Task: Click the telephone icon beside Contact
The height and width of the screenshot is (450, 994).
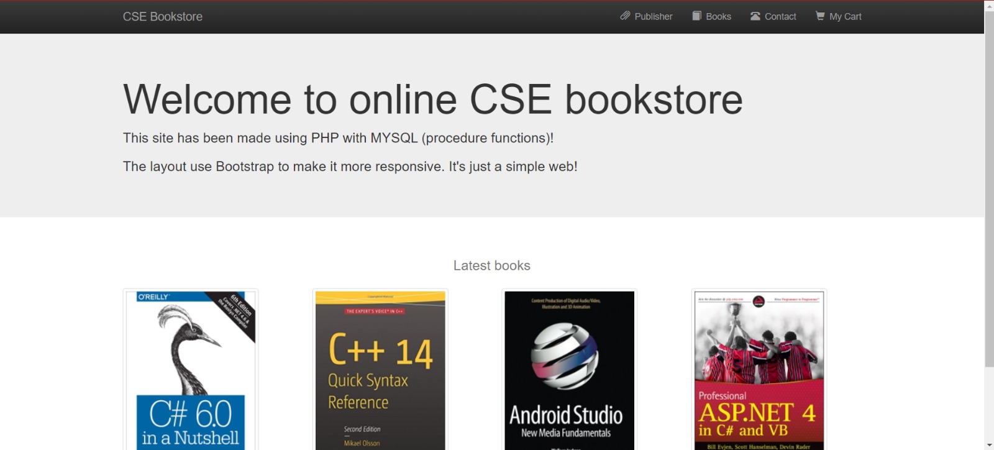Action: [755, 16]
